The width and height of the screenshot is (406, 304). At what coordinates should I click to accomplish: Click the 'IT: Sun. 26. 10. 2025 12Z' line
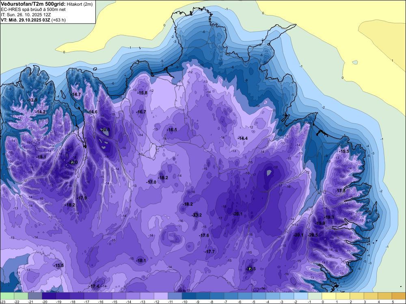[x=26, y=15]
